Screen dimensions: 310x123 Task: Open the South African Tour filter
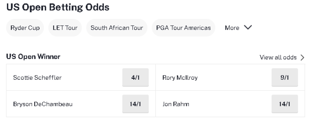[117, 28]
